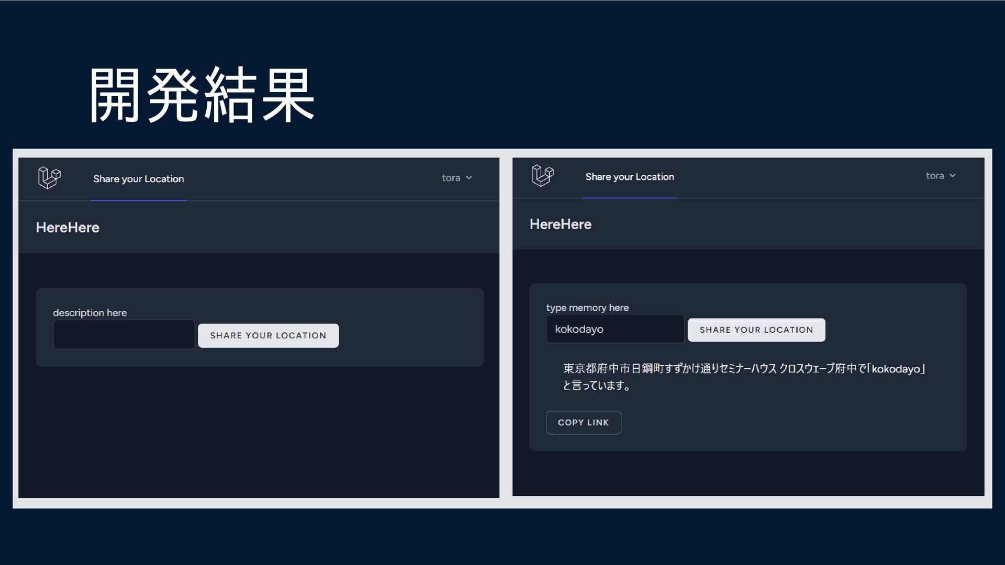Click the slide title 開発結果
This screenshot has width=1005, height=565.
pyautogui.click(x=202, y=95)
